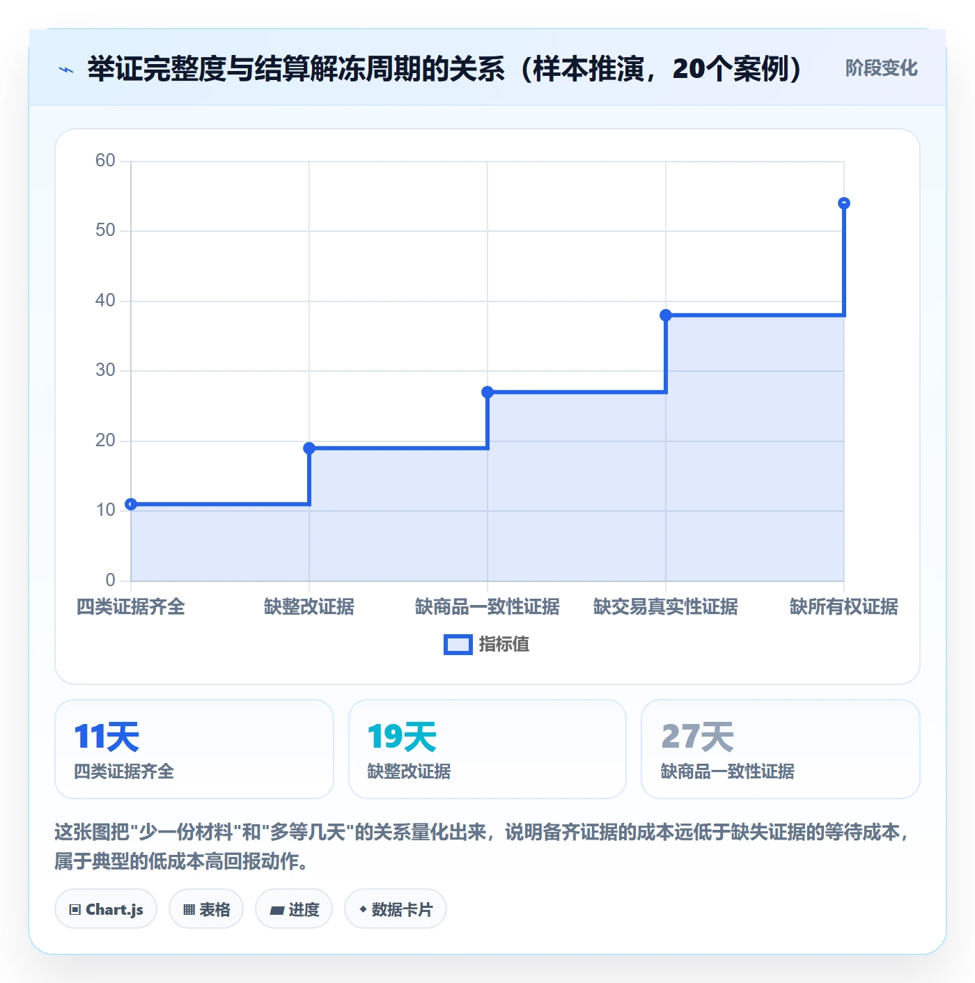Select the 四类证据齐全 data point on chart
Viewport: 975px width, 983px height.
click(131, 504)
